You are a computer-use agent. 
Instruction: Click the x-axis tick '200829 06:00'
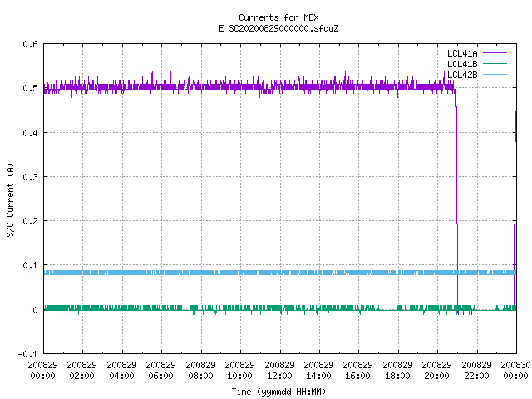point(160,370)
